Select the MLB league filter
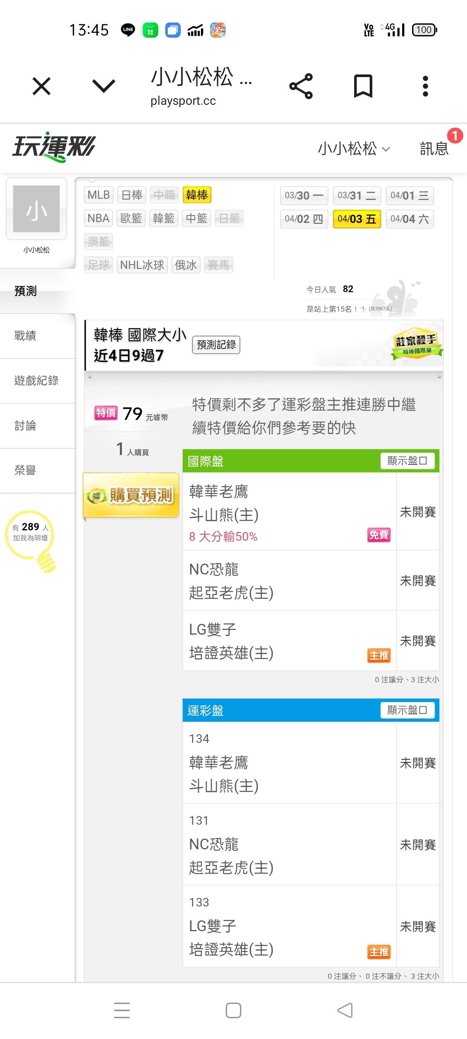467x1039 pixels. click(99, 195)
